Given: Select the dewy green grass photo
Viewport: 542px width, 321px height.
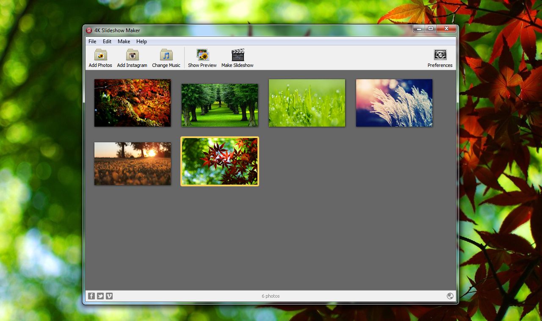Looking at the screenshot, I should coord(307,103).
